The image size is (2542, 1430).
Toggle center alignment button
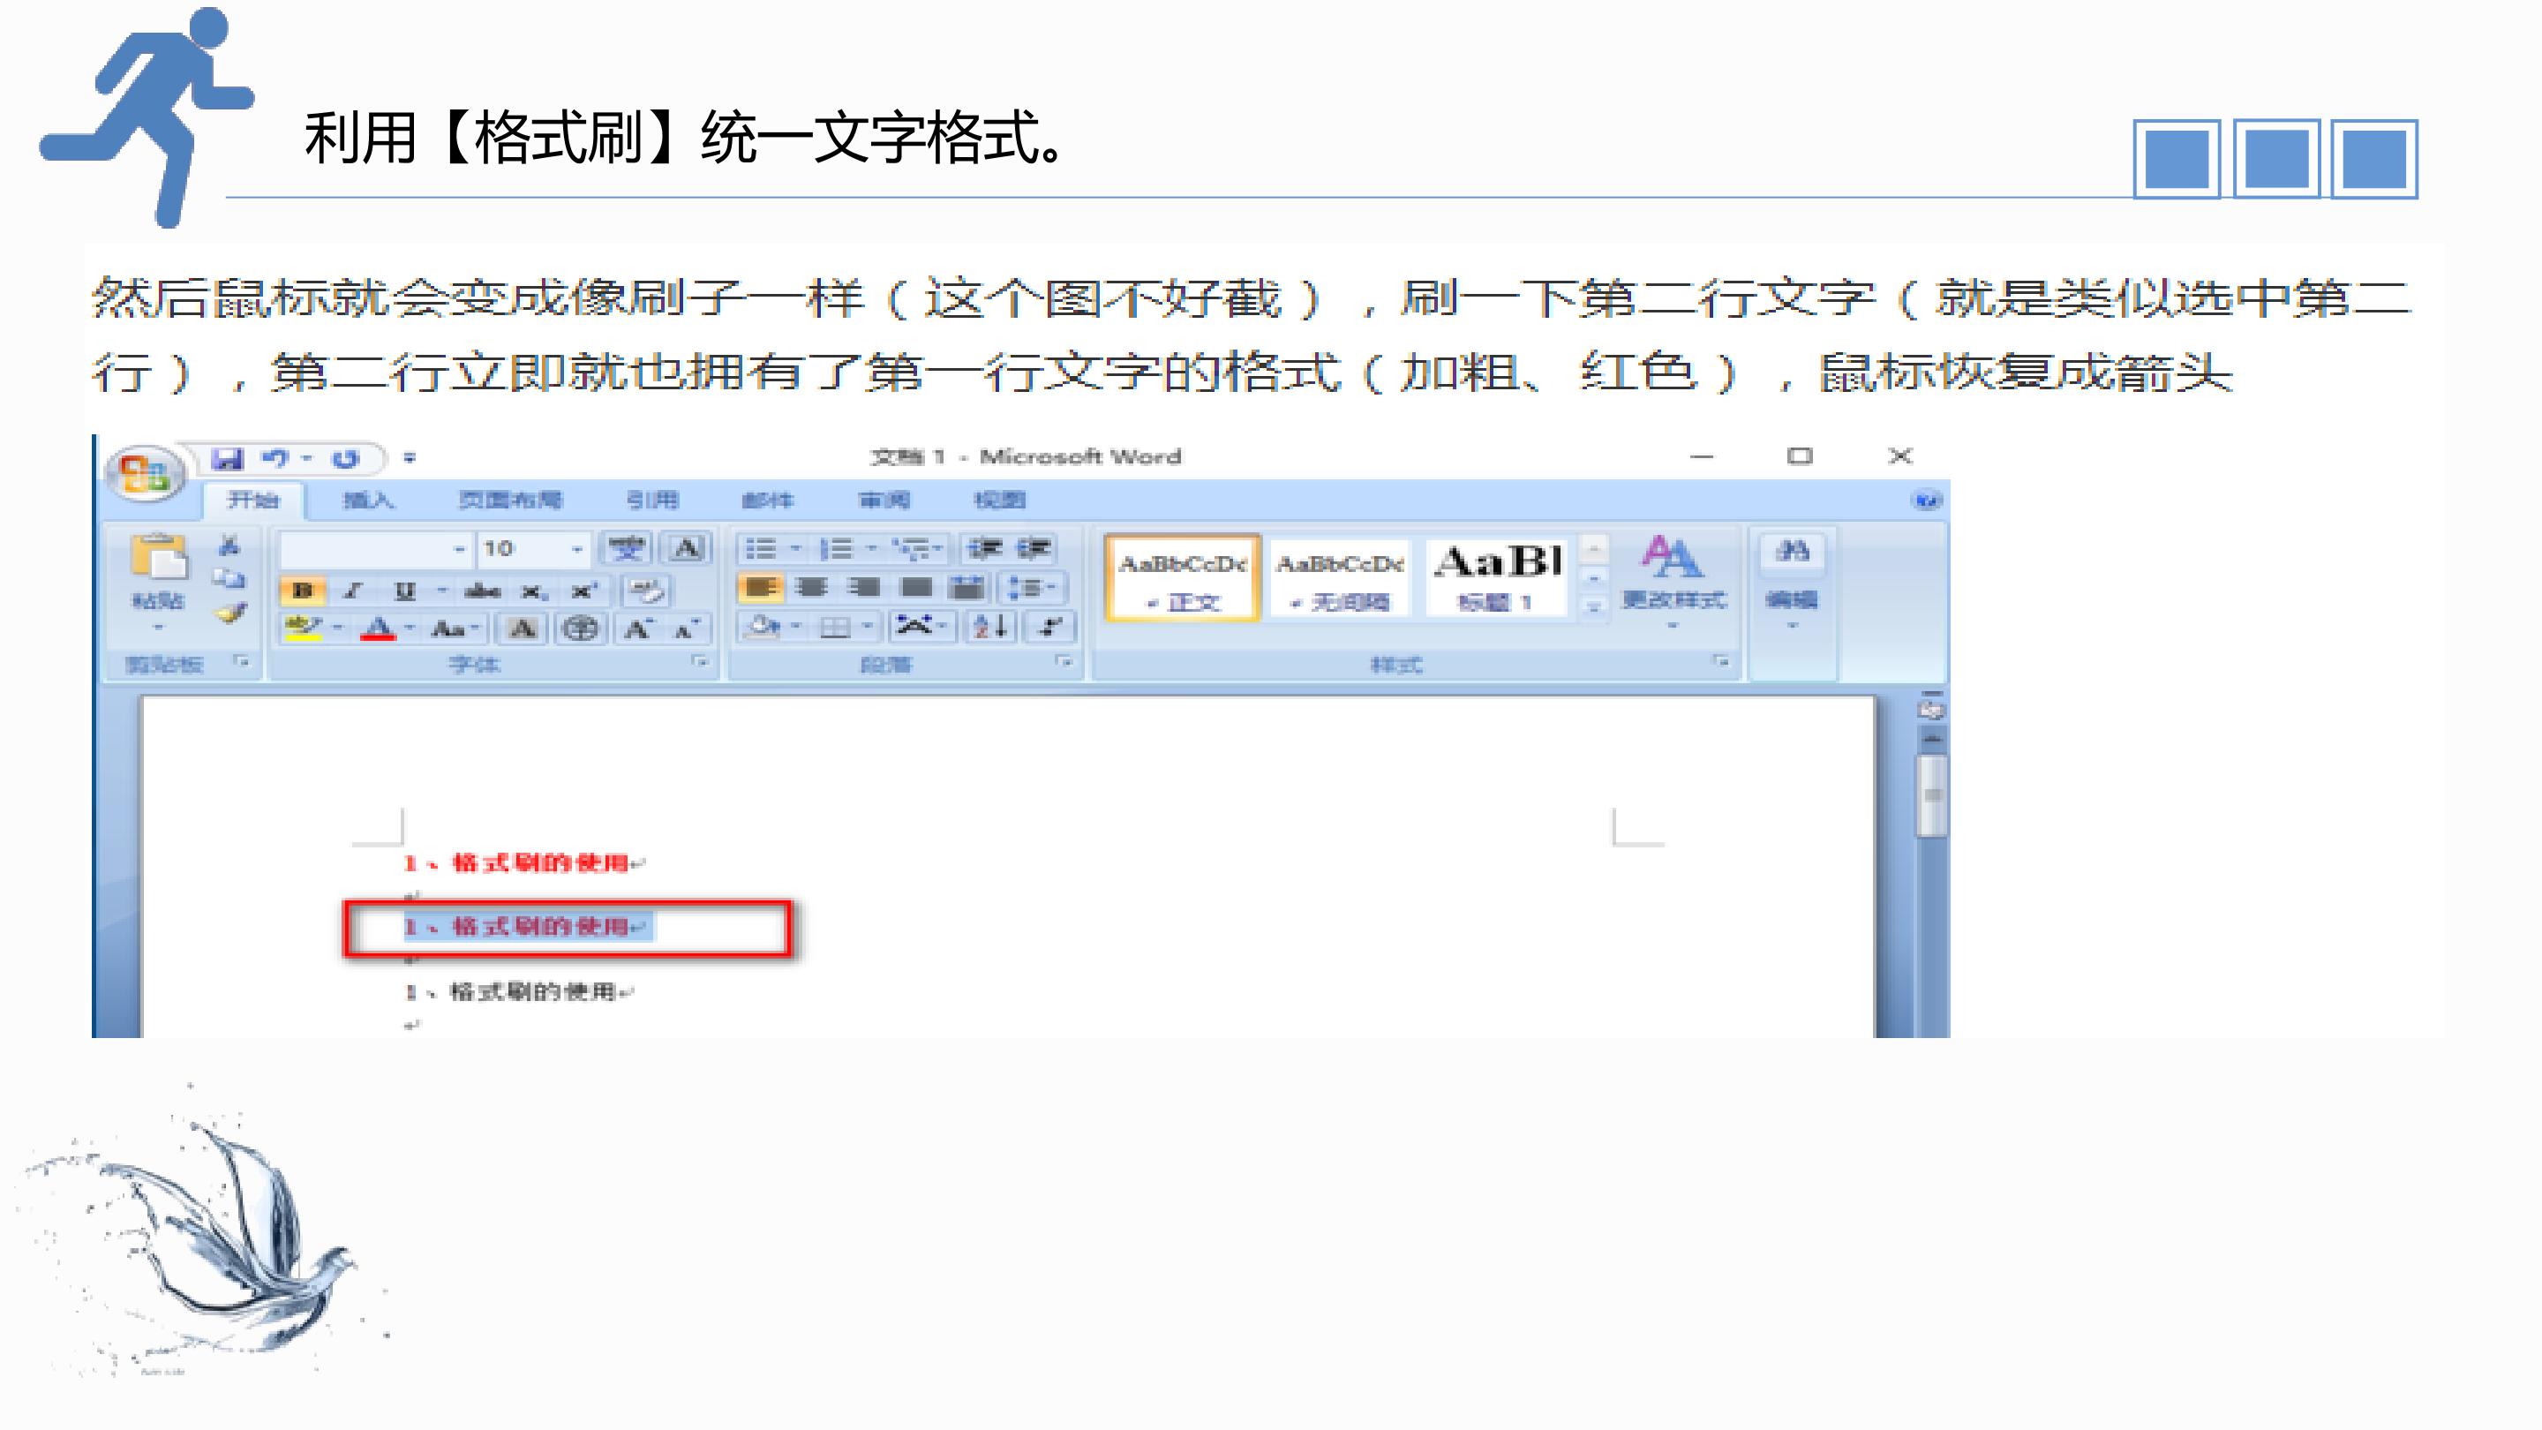click(811, 588)
